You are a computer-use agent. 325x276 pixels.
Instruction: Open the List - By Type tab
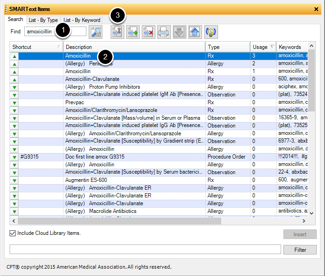pyautogui.click(x=43, y=20)
